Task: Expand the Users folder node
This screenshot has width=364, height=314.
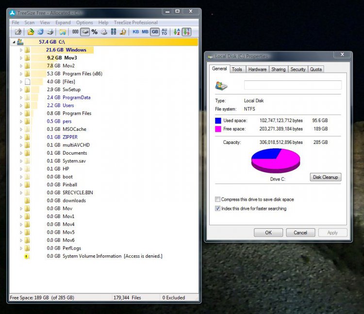Action: (x=21, y=106)
